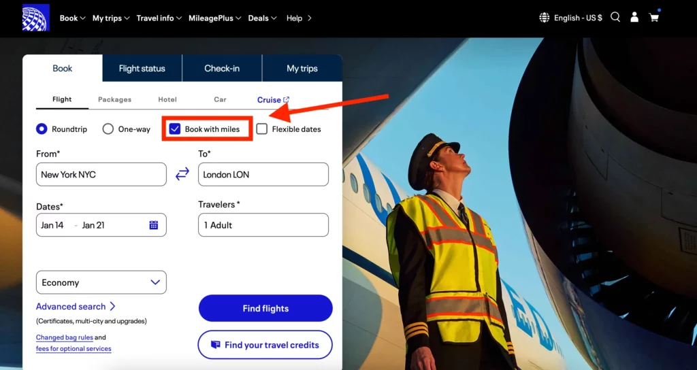697x370 pixels.
Task: Choose the One-way radio option
Action: coord(108,129)
